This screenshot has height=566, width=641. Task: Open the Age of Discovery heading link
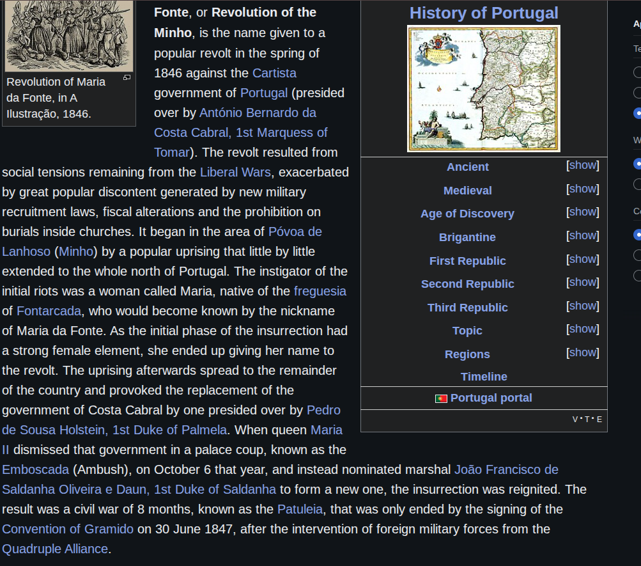pyautogui.click(x=468, y=214)
